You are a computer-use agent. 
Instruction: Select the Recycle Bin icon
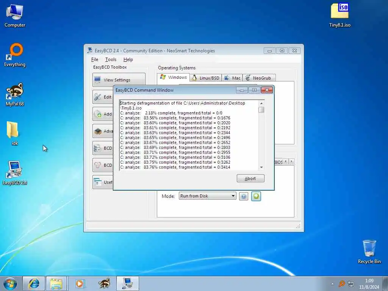click(369, 252)
